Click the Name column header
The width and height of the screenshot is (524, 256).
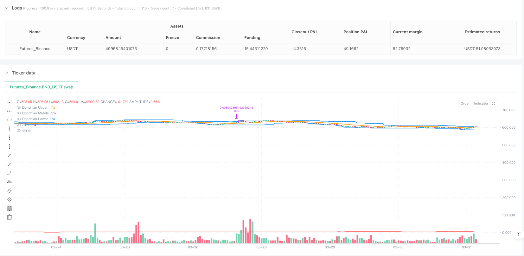pyautogui.click(x=35, y=32)
